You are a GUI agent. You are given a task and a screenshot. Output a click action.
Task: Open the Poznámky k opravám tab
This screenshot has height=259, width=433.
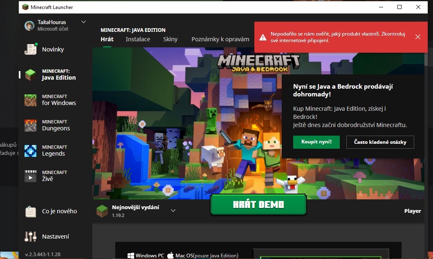tap(220, 39)
